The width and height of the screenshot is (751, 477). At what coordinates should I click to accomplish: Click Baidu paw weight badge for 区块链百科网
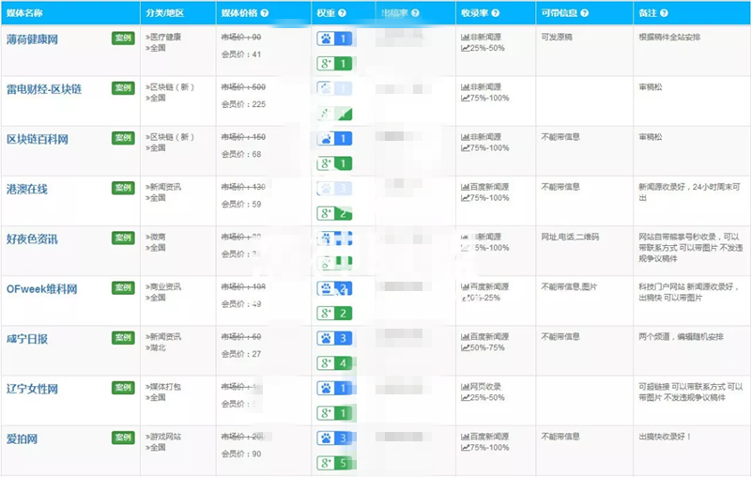(334, 138)
